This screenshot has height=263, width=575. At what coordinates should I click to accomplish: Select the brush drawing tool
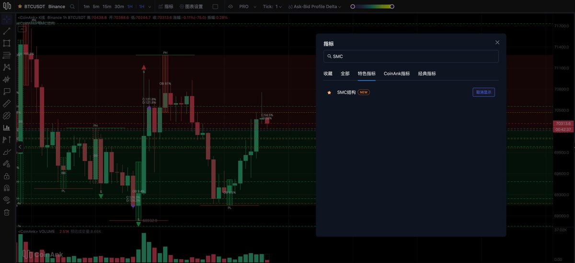7,152
